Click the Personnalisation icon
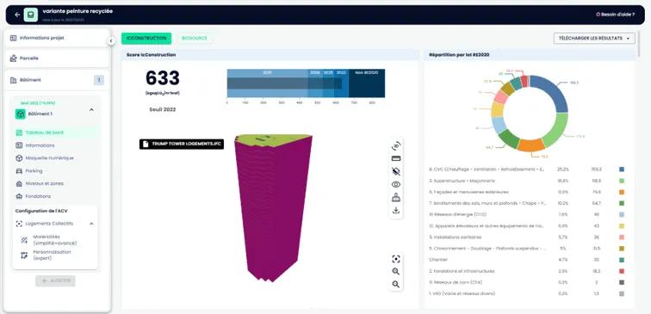The image size is (651, 314). point(24,255)
